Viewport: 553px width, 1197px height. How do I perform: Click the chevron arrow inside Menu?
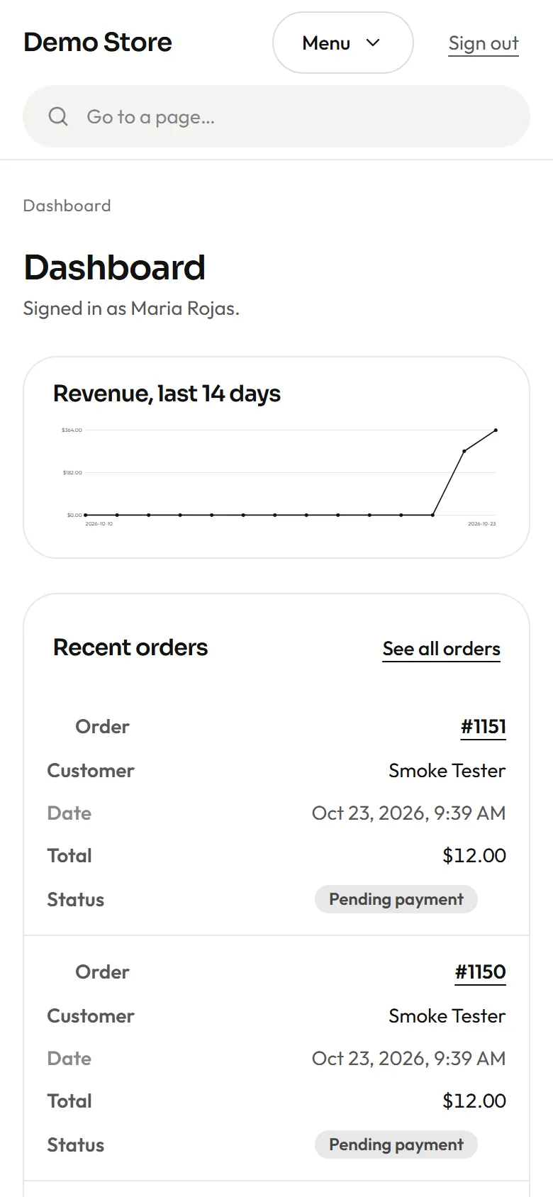click(373, 43)
